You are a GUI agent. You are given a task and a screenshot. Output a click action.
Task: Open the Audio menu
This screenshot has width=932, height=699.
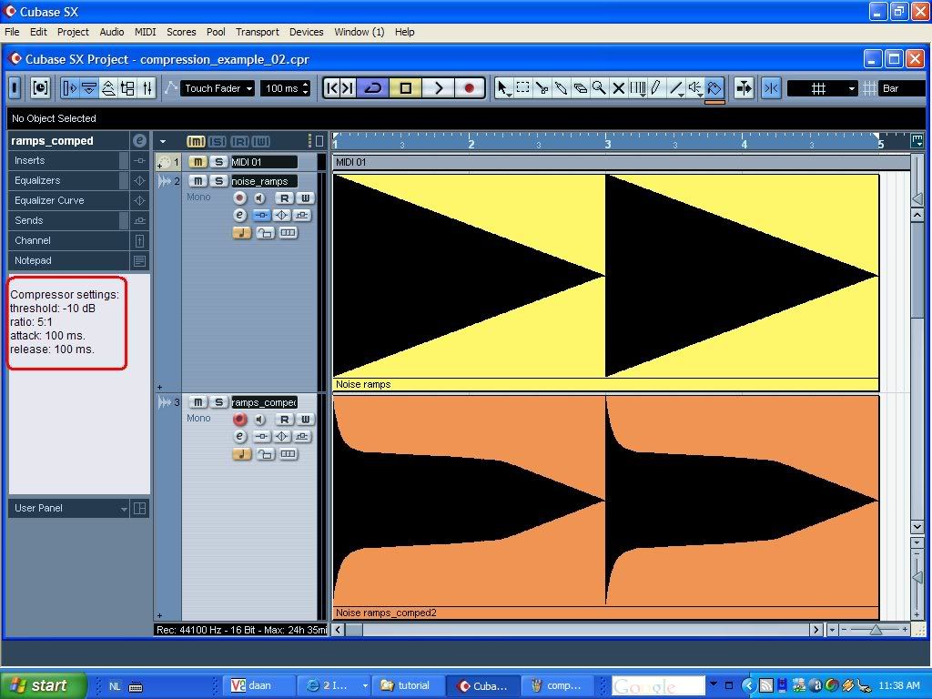pyautogui.click(x=112, y=32)
